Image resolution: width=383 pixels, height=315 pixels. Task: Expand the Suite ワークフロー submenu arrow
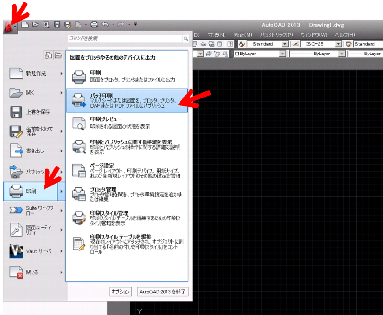(62, 211)
